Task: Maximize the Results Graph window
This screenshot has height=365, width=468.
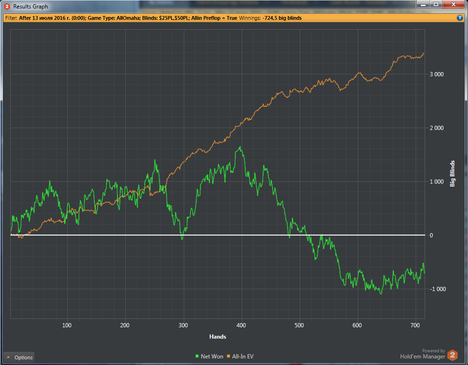Action: [436, 5]
